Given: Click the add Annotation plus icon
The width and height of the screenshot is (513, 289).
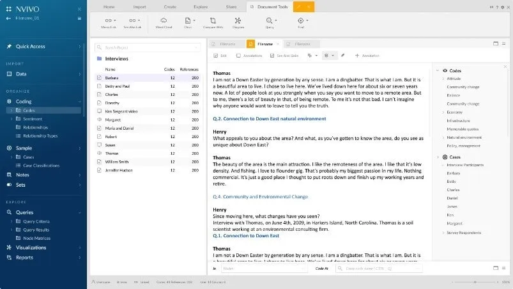Looking at the screenshot, I should 357,56.
